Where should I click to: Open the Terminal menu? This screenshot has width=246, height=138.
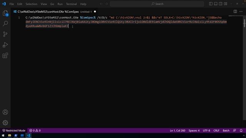(71, 4)
